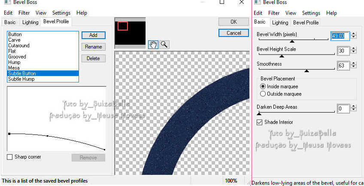Select the Button bevel profile

(43, 34)
